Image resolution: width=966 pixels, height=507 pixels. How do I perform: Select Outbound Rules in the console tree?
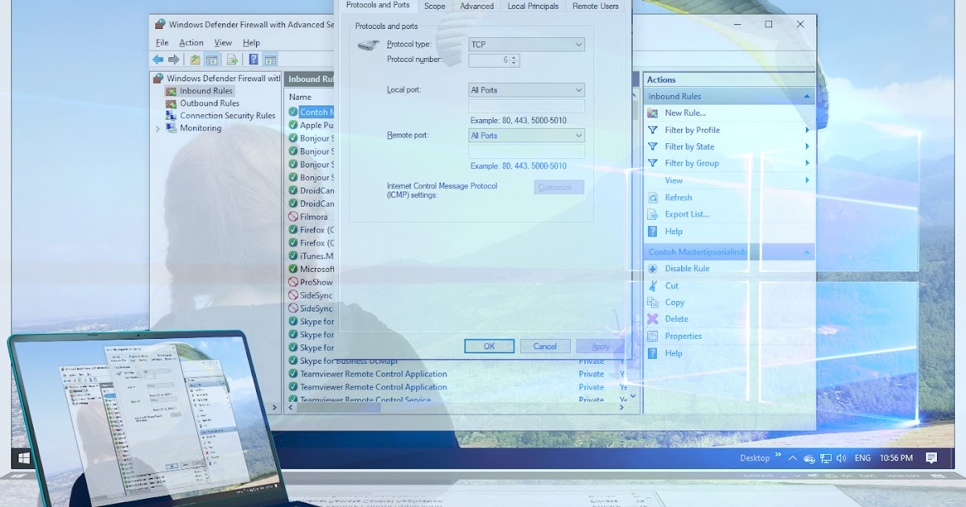click(209, 103)
